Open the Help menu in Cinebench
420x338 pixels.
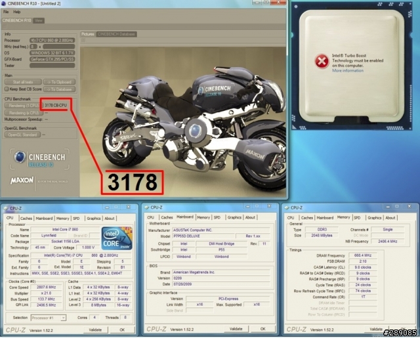pyautogui.click(x=16, y=12)
